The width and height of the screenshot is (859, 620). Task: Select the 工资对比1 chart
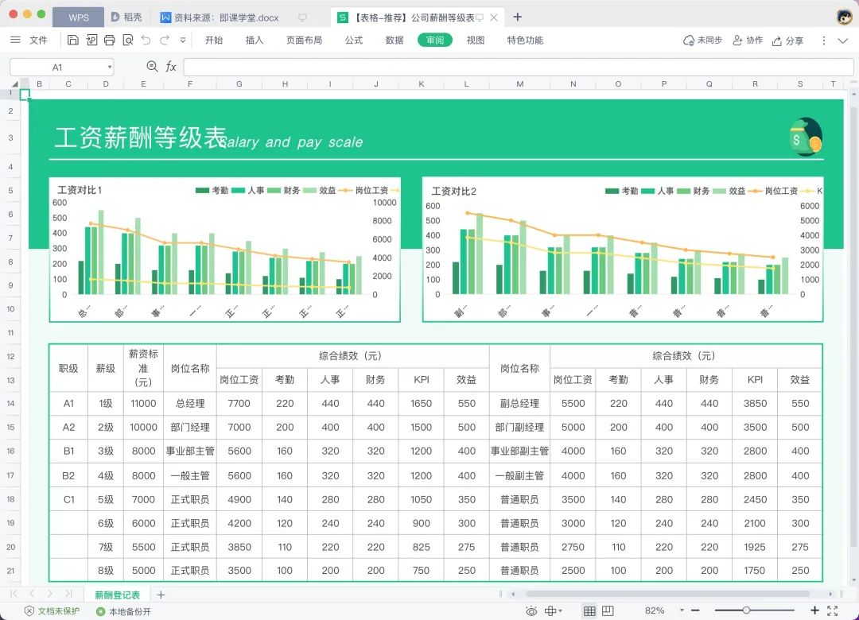tap(224, 250)
